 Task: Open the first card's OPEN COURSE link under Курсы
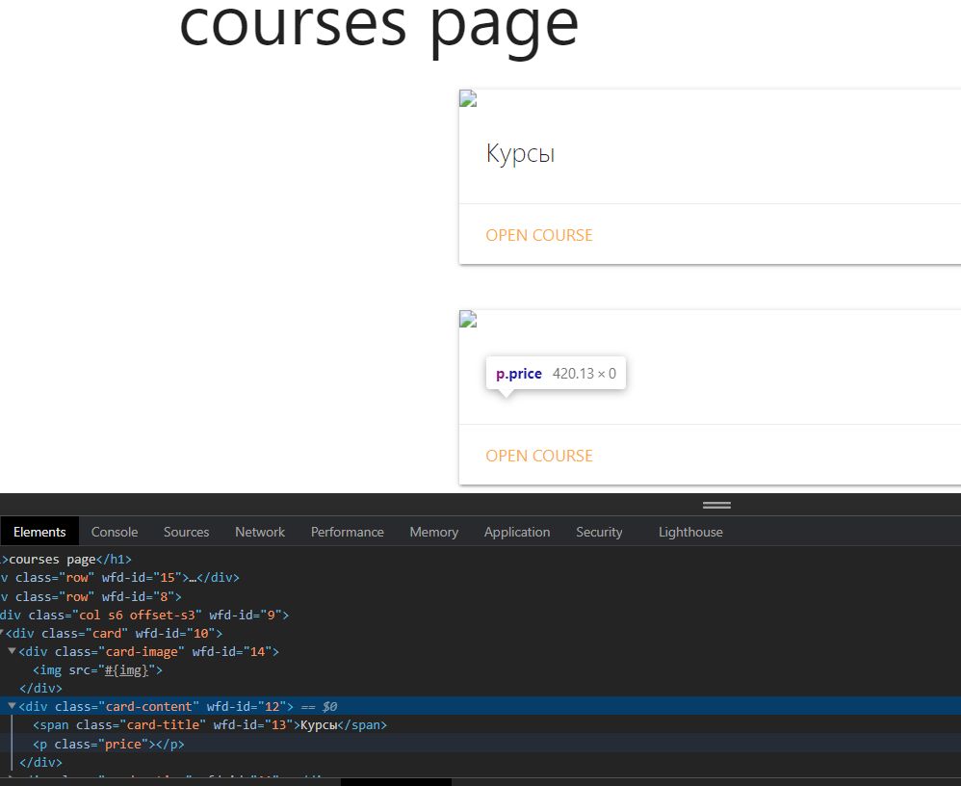click(x=538, y=235)
